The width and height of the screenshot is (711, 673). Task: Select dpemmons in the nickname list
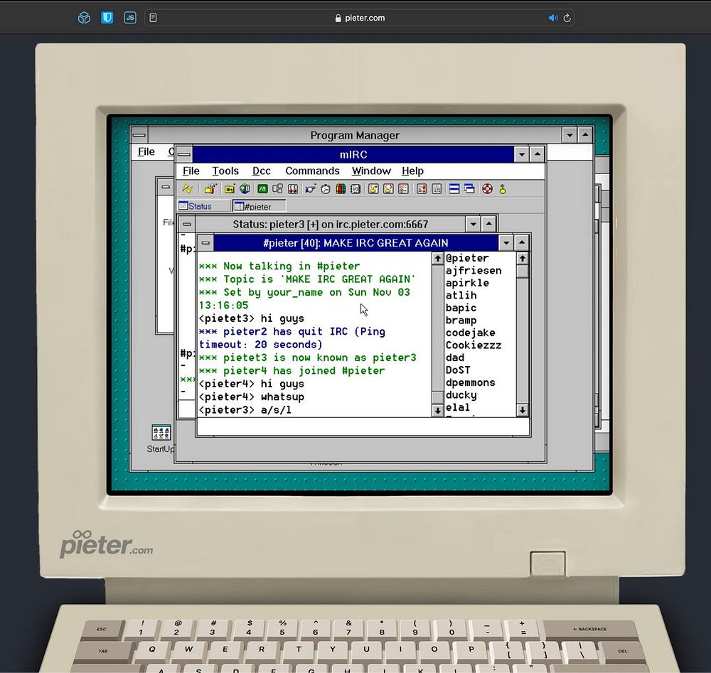(470, 382)
